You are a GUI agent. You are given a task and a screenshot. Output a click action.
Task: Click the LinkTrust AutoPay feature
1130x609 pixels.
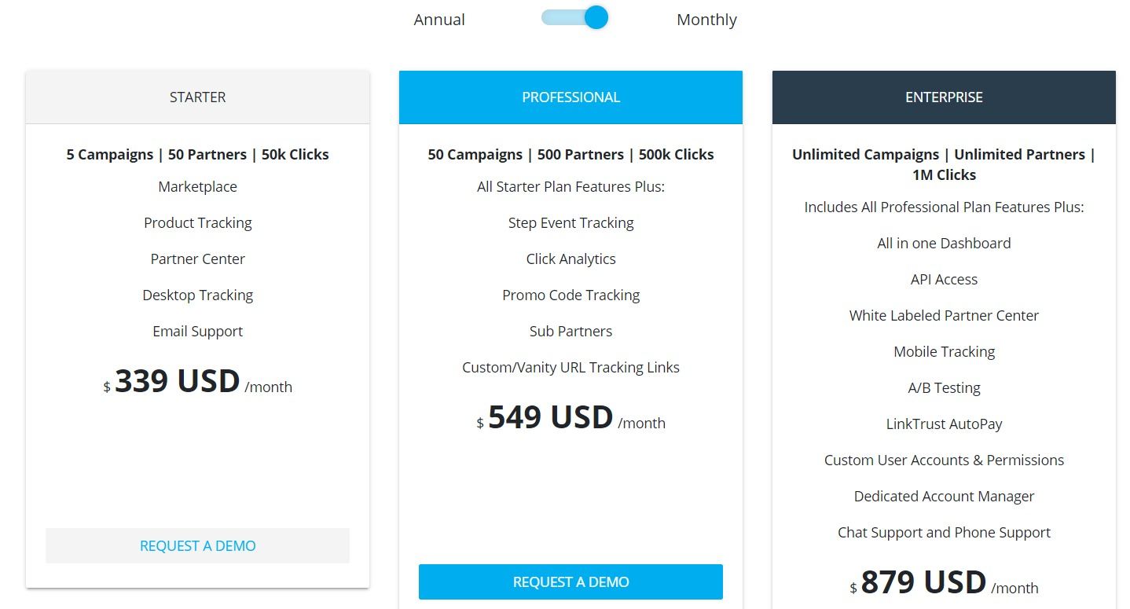tap(944, 424)
